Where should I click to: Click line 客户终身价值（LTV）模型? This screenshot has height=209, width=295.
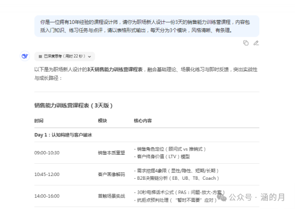(x=162, y=156)
